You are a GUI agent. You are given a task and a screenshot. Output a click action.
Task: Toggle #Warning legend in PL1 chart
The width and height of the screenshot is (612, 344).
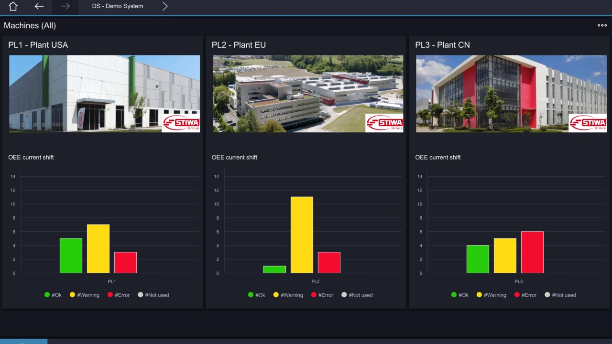pyautogui.click(x=85, y=295)
